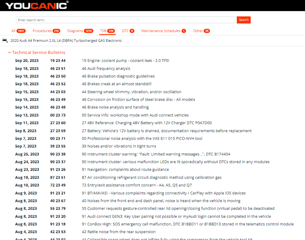Open Brake noise analysis and handling bulletin

tap(115, 107)
